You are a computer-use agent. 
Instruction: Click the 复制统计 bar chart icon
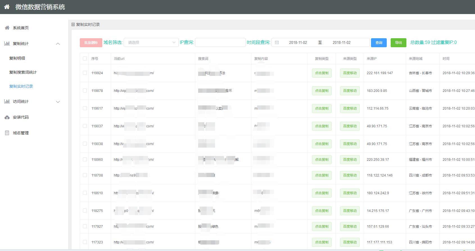pos(7,44)
